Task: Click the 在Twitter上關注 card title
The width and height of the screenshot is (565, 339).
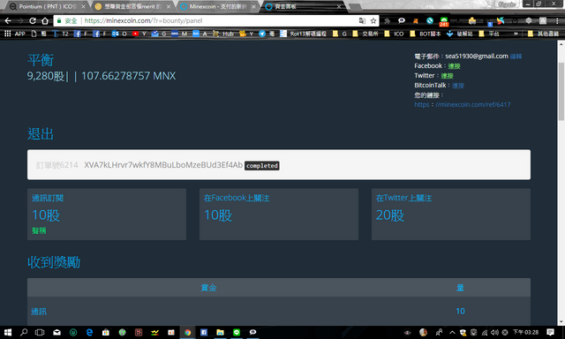Action: point(403,198)
